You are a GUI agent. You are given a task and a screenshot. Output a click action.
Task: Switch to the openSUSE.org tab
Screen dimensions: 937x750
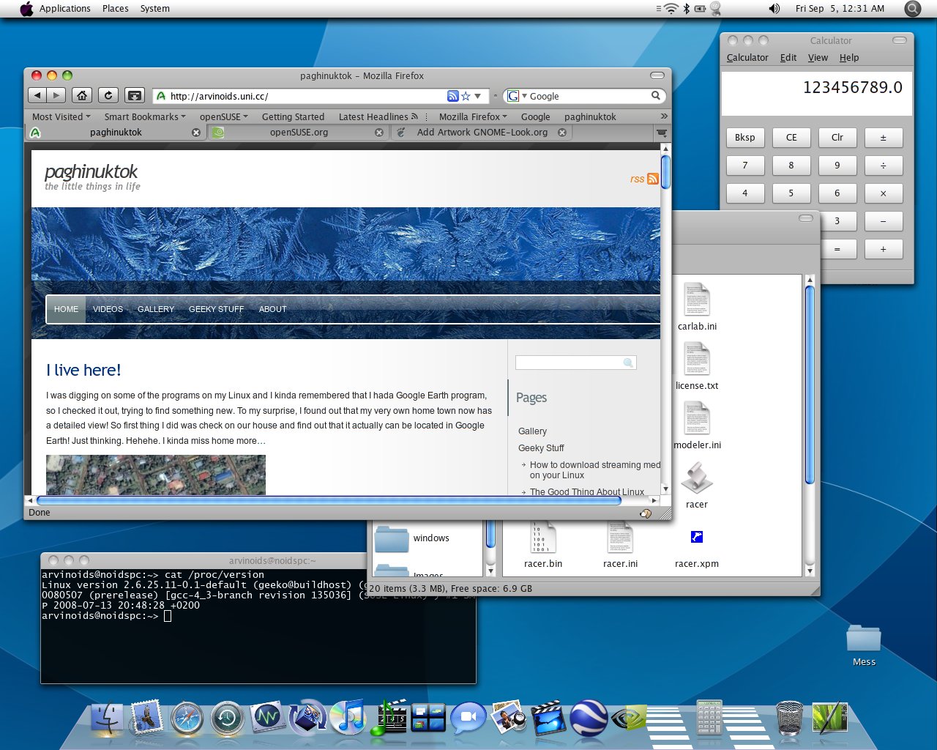coord(298,133)
